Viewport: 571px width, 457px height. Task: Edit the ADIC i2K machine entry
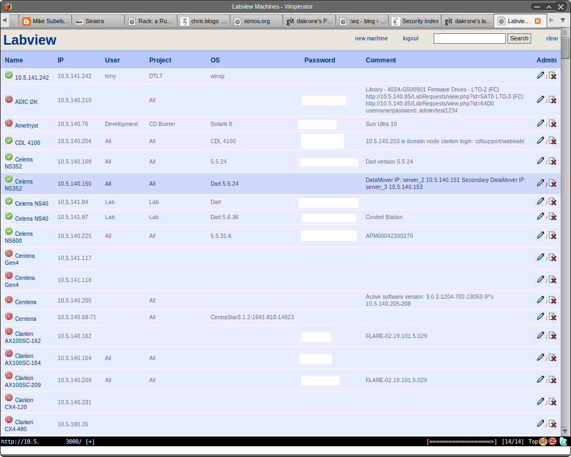click(540, 100)
